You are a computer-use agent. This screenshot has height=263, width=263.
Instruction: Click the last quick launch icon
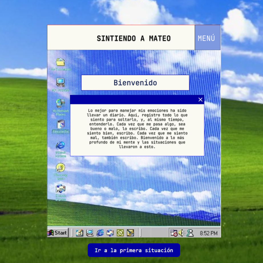130,233
